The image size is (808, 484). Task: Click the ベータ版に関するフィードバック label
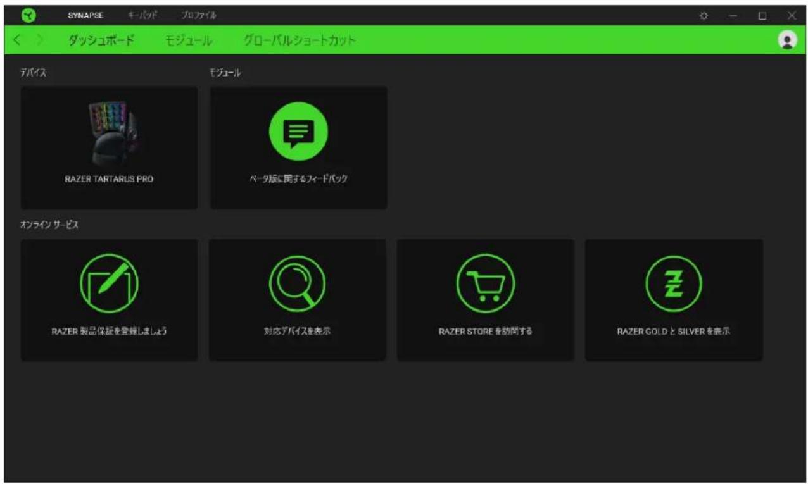(x=298, y=179)
